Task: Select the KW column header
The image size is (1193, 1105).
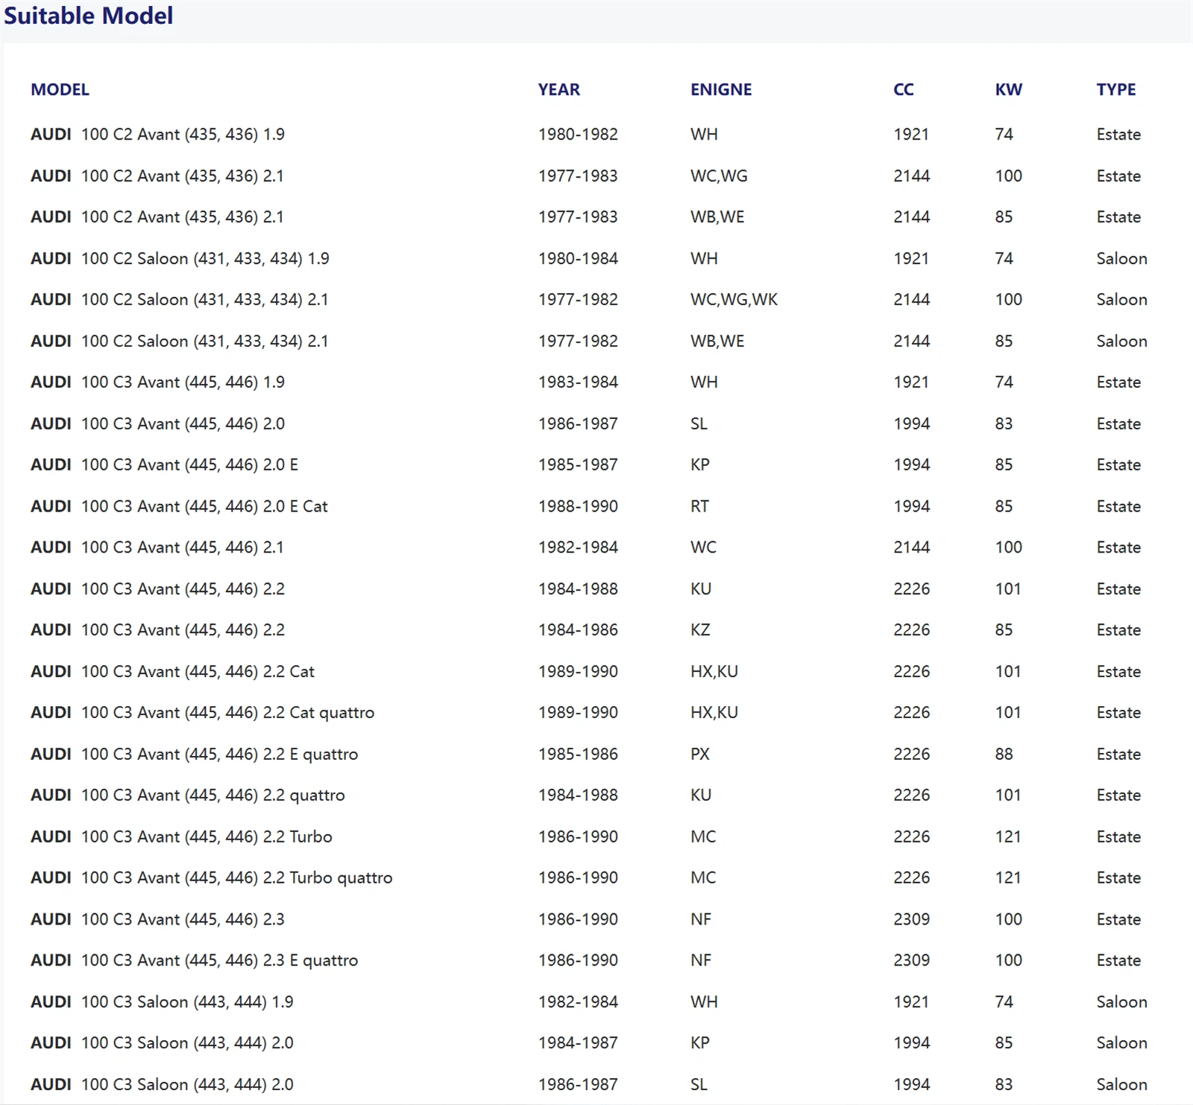Action: point(1009,89)
